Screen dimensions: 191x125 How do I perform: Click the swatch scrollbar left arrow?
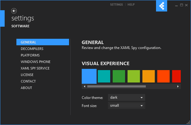click(85, 87)
